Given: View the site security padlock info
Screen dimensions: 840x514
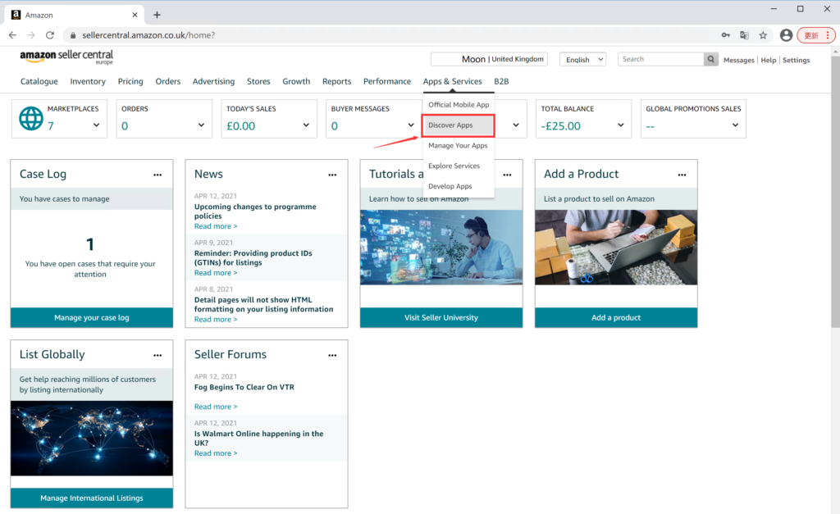Looking at the screenshot, I should tap(73, 35).
